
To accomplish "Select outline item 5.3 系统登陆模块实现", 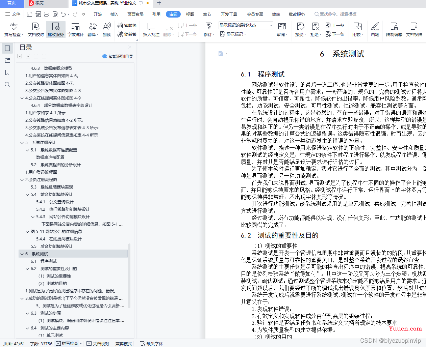I will tap(52, 187).
